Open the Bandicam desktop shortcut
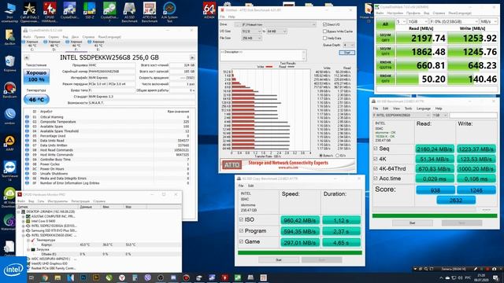 pos(9,90)
